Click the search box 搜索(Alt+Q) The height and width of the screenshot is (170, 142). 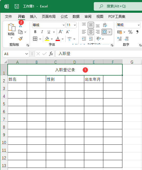coord(118,6)
